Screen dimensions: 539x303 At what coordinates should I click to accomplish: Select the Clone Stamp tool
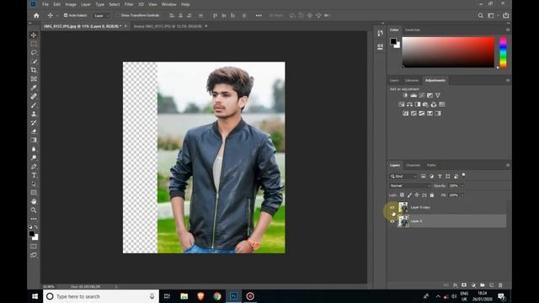tap(34, 114)
